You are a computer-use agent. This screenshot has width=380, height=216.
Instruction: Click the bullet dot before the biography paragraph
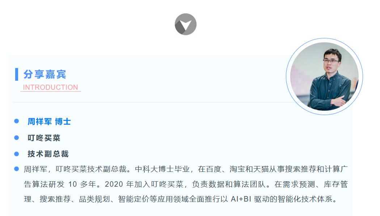tap(17, 169)
